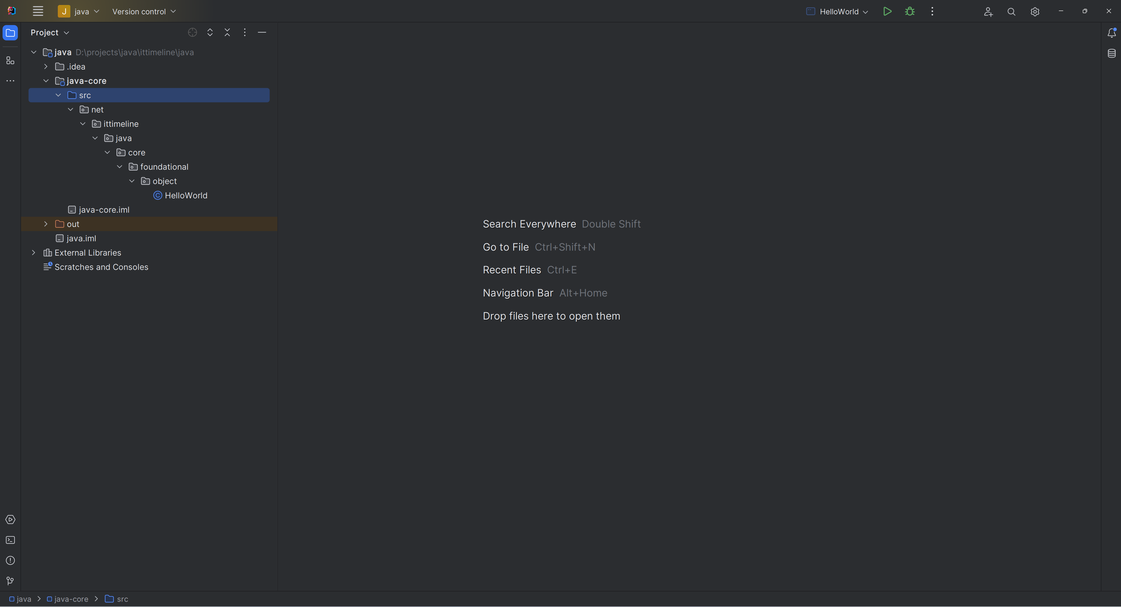Open Code With Me icon
Image resolution: width=1121 pixels, height=607 pixels.
click(x=988, y=12)
